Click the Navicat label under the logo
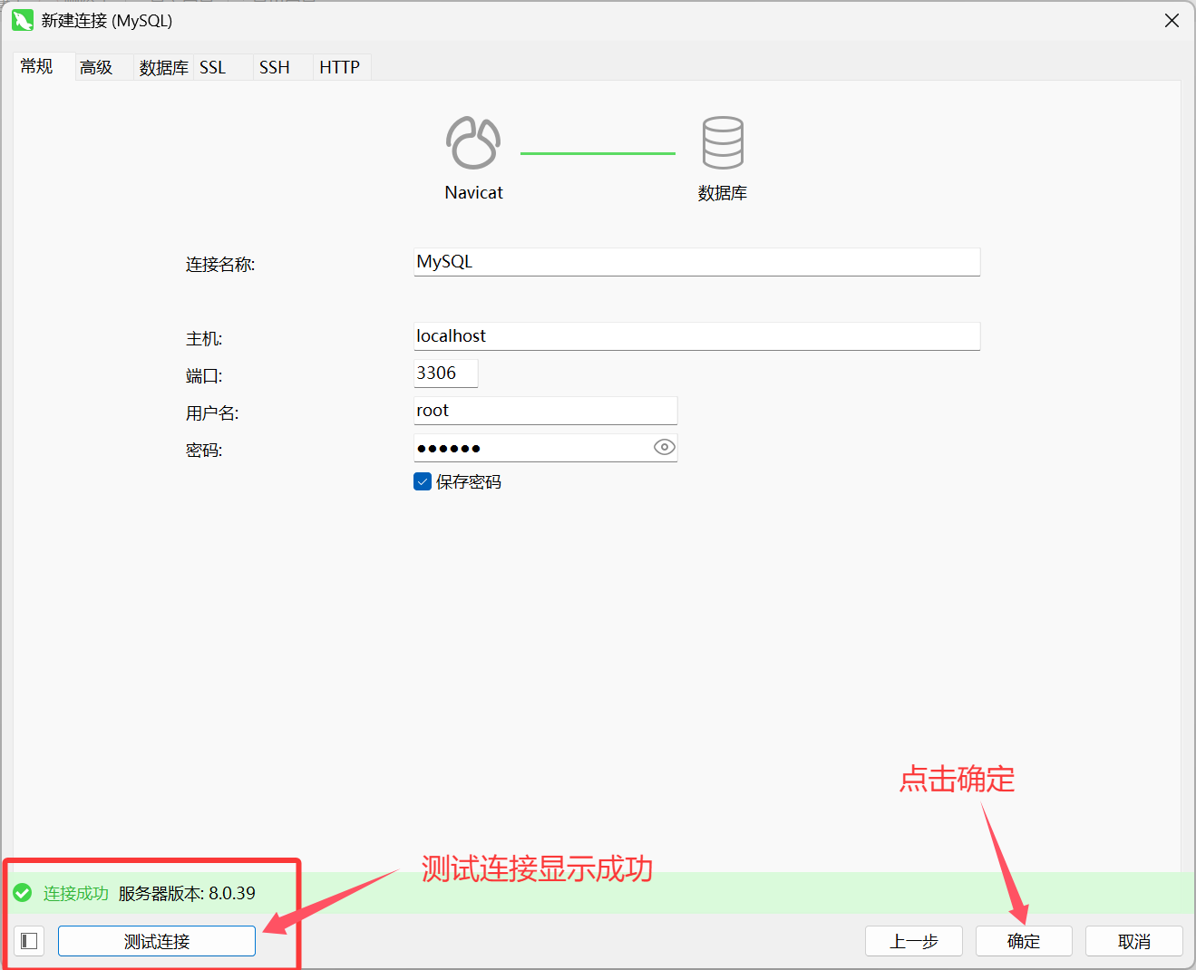Viewport: 1196px width, 970px height. (473, 192)
